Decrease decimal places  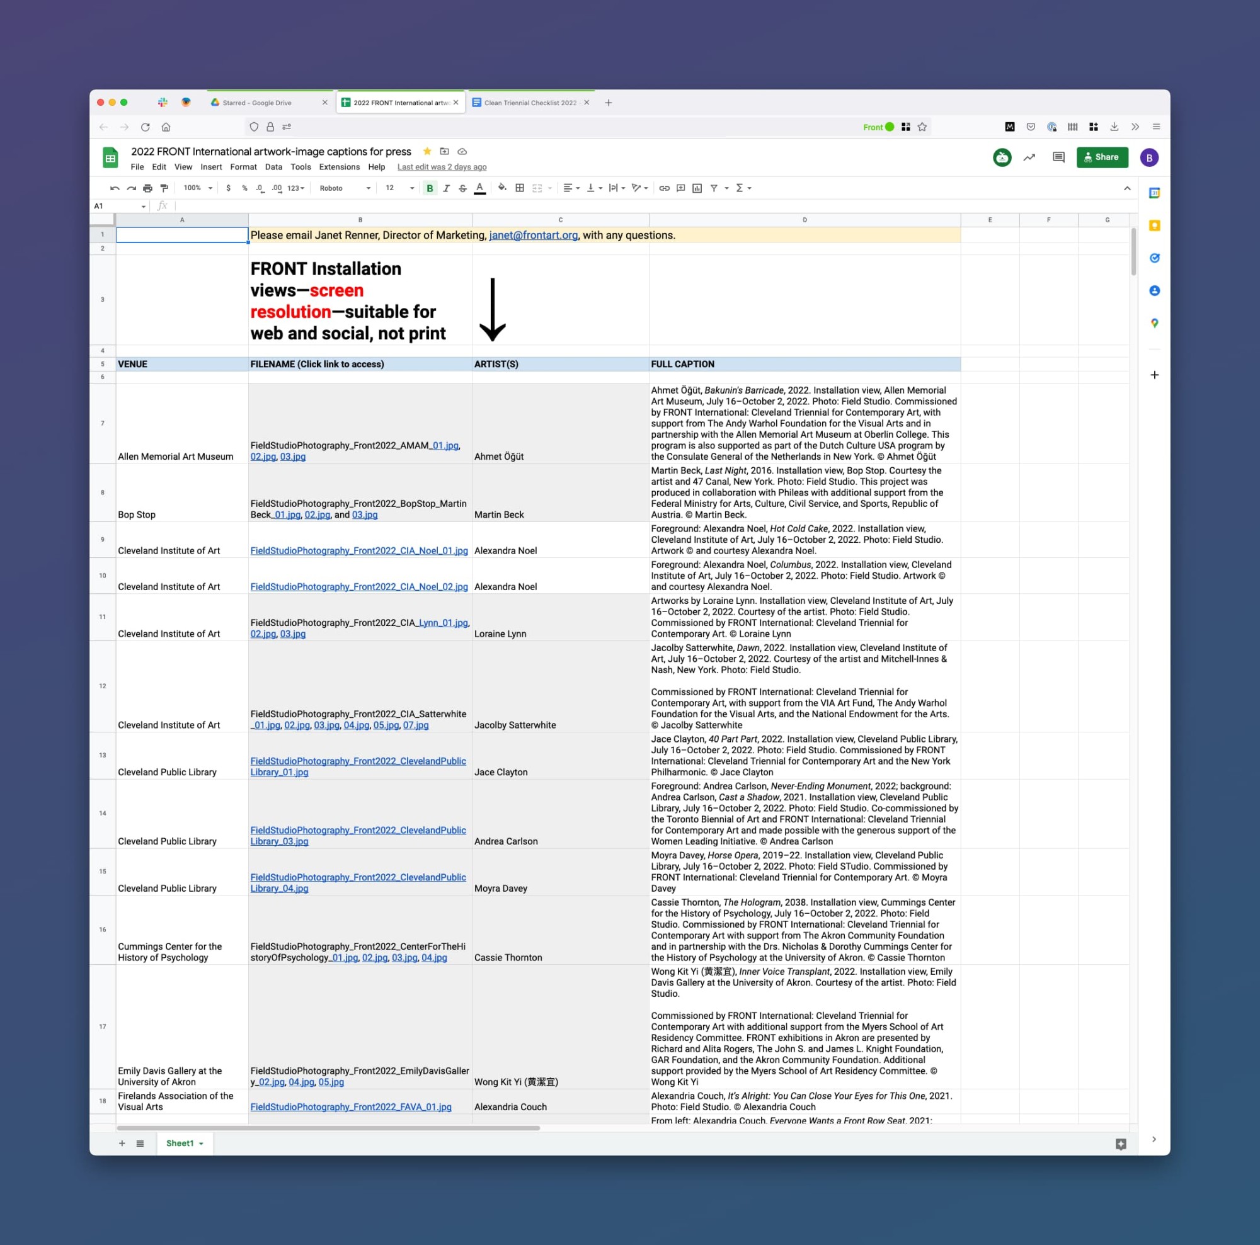pos(260,188)
